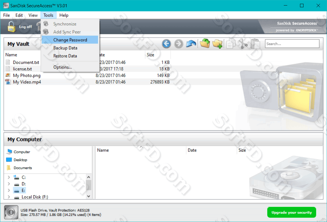Click the My Photo.png image icon
Image resolution: width=327 pixels, height=222 pixels.
[x=8, y=75]
